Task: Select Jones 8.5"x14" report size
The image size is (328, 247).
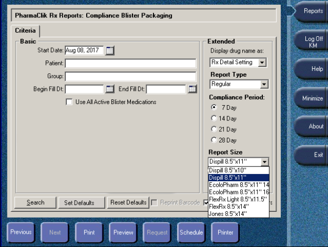Action: pyautogui.click(x=239, y=214)
